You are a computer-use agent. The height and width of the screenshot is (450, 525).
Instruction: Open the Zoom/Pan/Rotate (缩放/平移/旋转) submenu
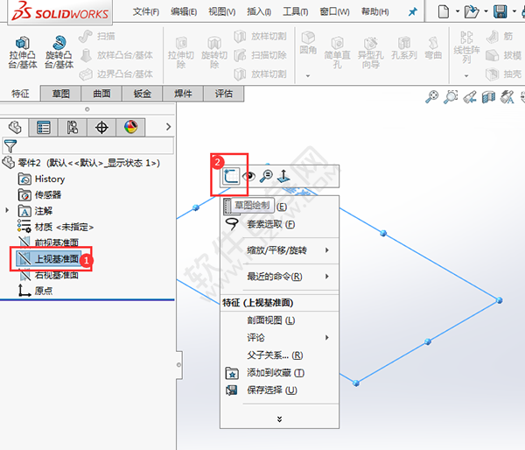280,250
